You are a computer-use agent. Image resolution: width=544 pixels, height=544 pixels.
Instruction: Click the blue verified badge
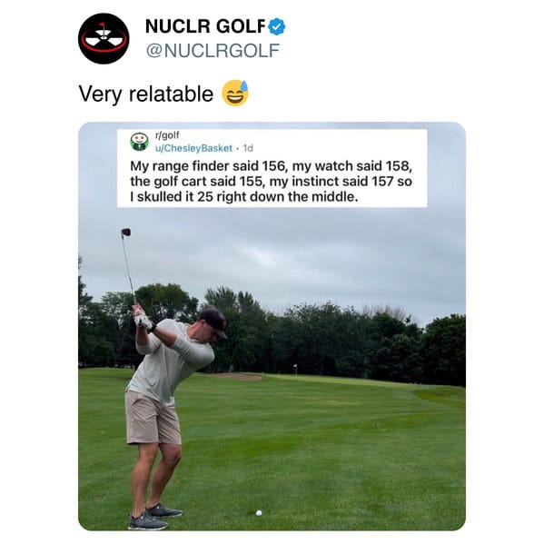277,26
